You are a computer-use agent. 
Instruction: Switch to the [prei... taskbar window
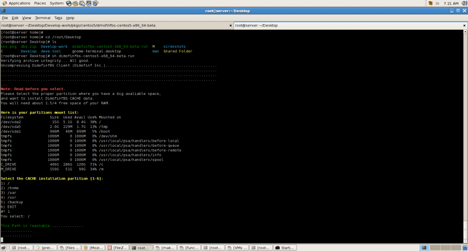click(x=45, y=248)
